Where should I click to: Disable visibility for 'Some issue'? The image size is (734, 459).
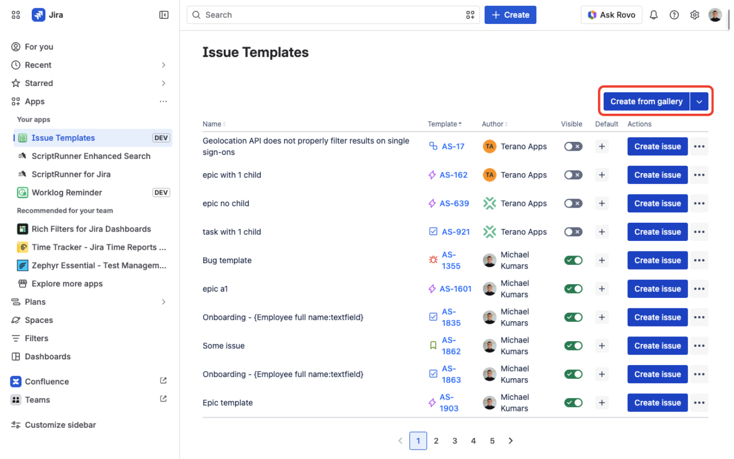[x=573, y=346]
